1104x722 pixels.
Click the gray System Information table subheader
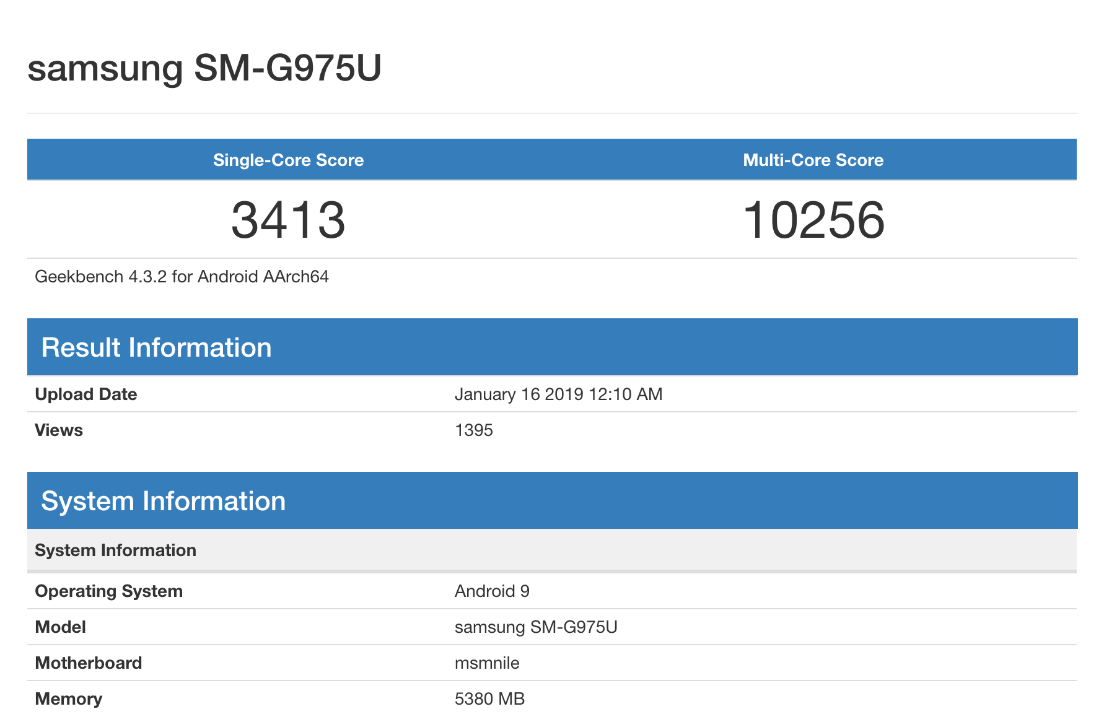(115, 550)
